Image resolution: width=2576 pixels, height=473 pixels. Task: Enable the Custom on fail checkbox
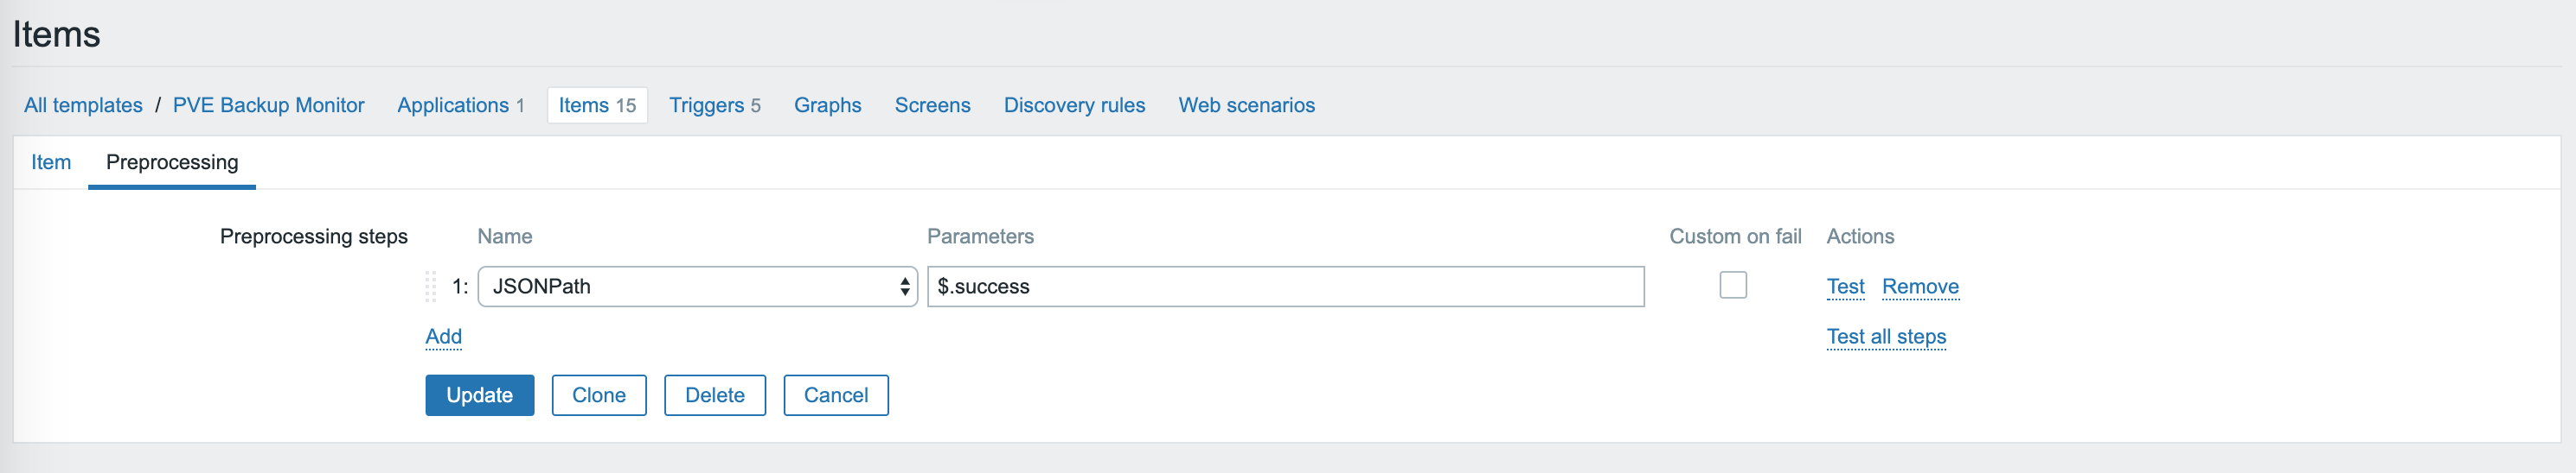coord(1733,286)
